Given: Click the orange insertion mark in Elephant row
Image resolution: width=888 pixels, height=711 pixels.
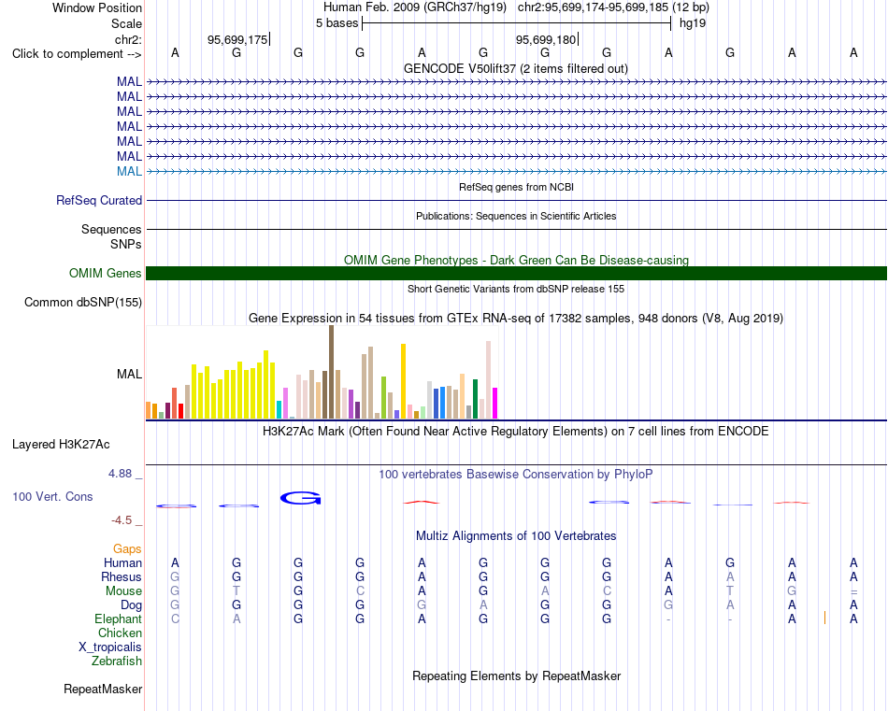Looking at the screenshot, I should click(824, 618).
